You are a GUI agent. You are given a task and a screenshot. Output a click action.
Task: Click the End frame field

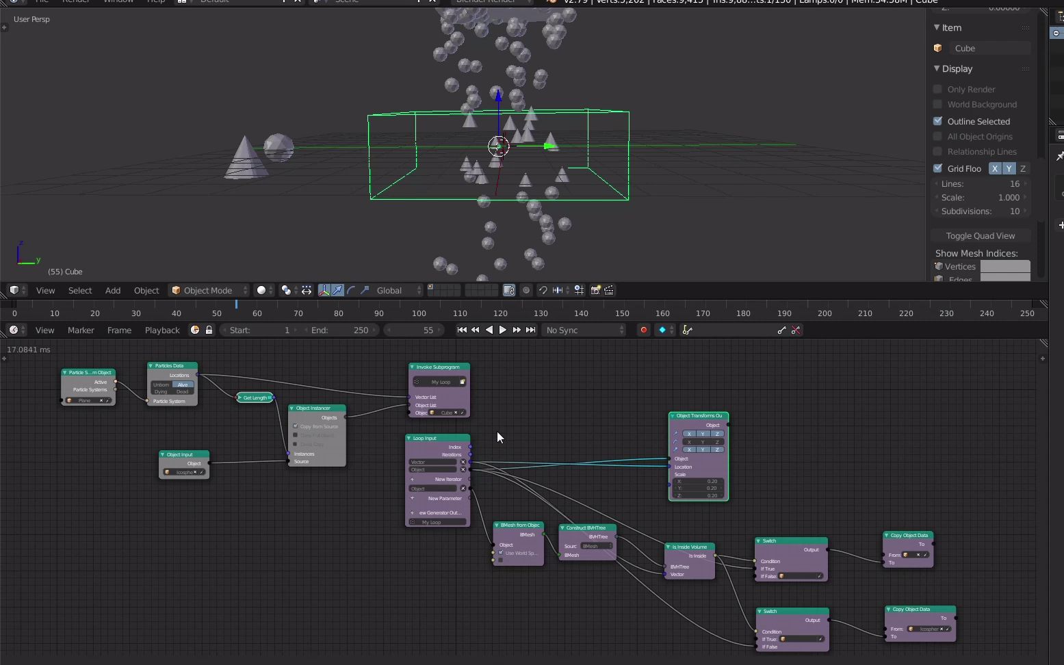click(x=340, y=330)
